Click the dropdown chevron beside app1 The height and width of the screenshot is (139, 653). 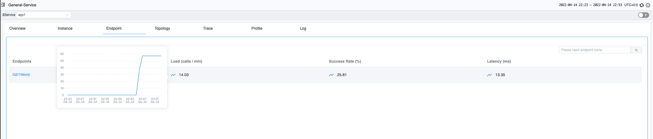(x=67, y=15)
